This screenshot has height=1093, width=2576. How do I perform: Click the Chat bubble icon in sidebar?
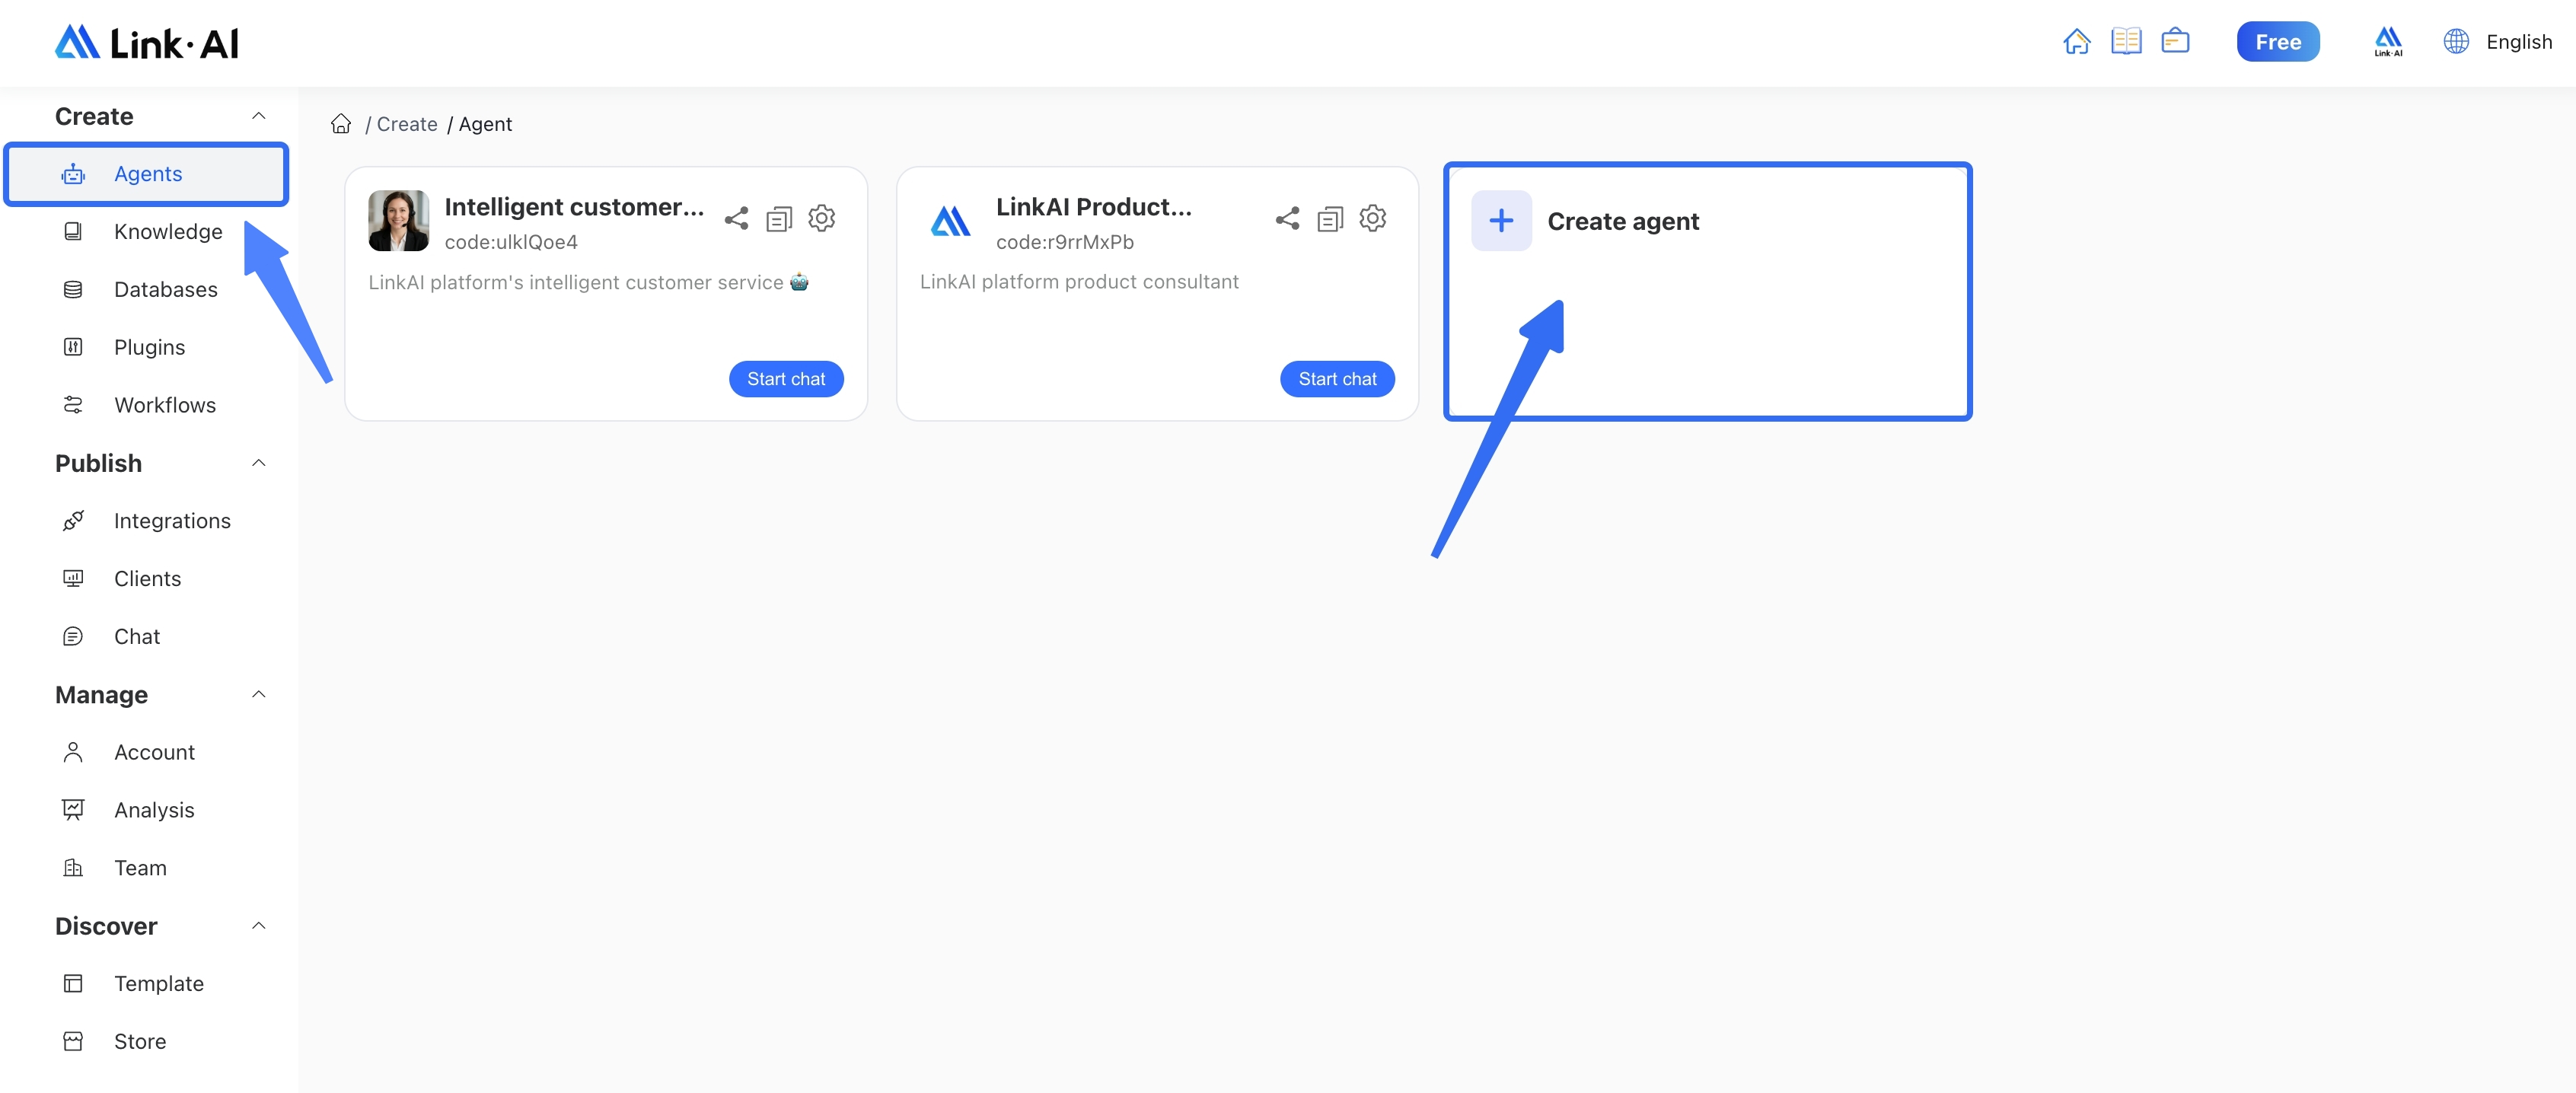[73, 637]
